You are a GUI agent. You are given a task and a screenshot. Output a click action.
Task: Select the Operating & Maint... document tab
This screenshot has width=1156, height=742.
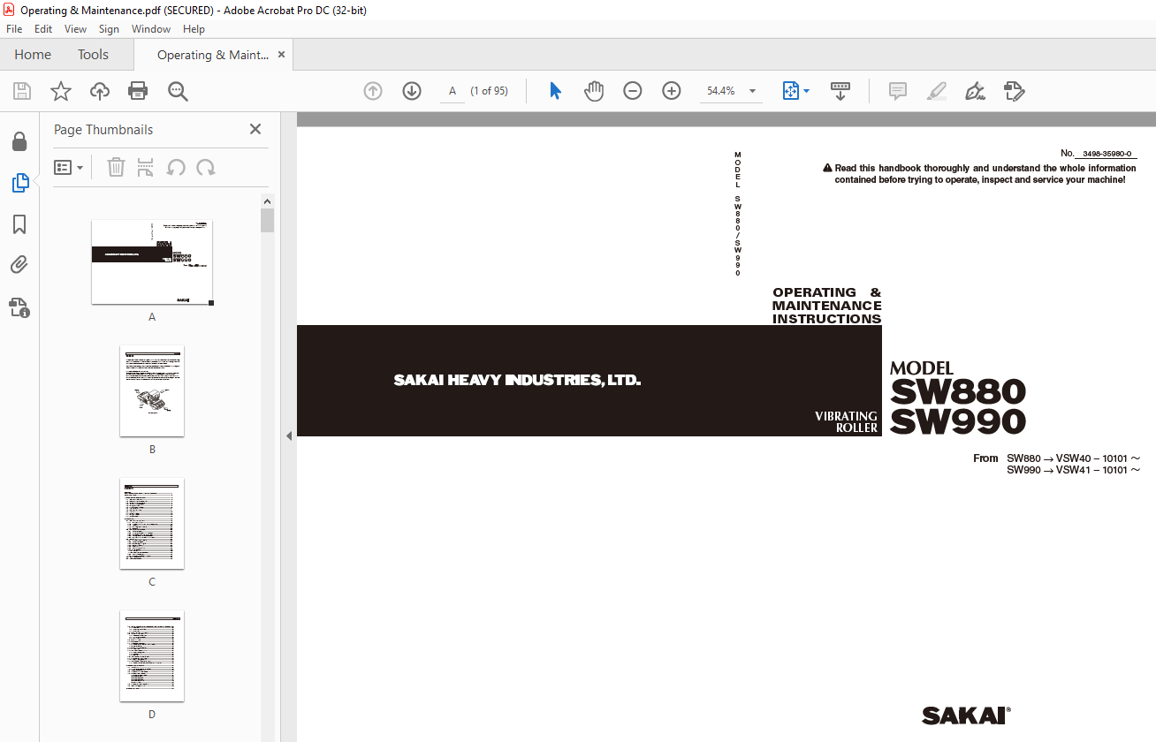tap(213, 55)
